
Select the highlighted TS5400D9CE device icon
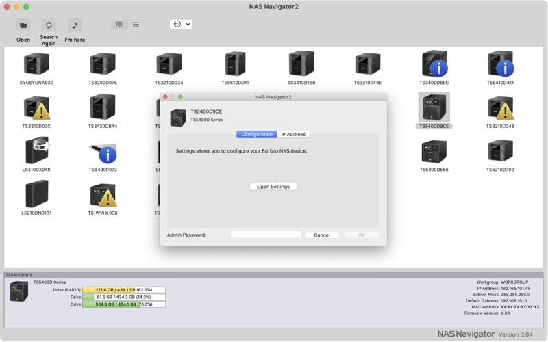[434, 107]
